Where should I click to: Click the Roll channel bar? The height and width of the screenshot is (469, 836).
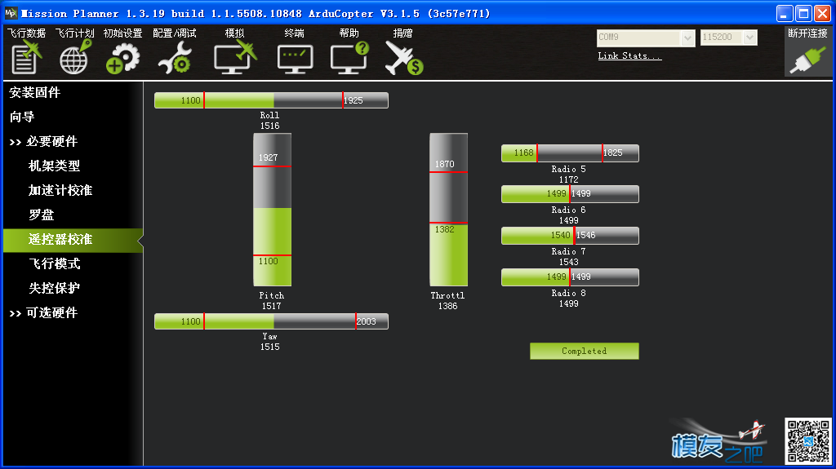click(x=271, y=100)
